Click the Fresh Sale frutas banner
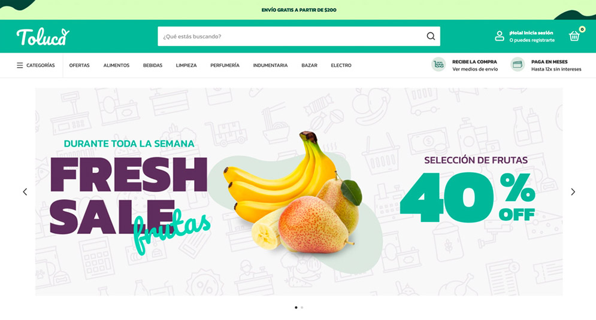596x320 pixels. [299, 191]
